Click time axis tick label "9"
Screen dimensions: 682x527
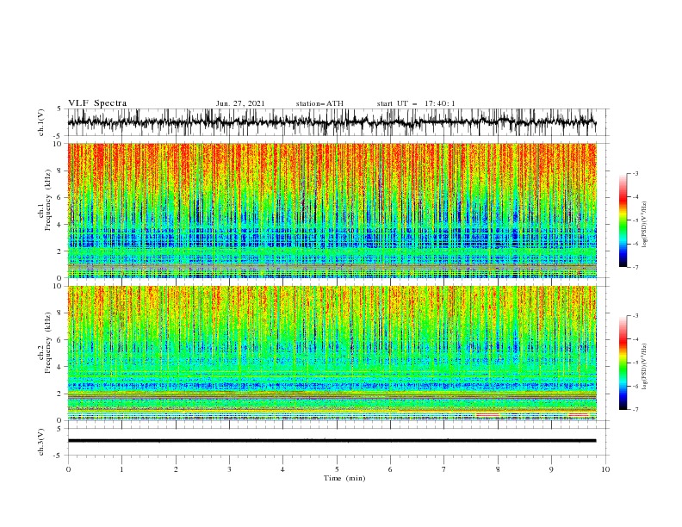pos(551,469)
